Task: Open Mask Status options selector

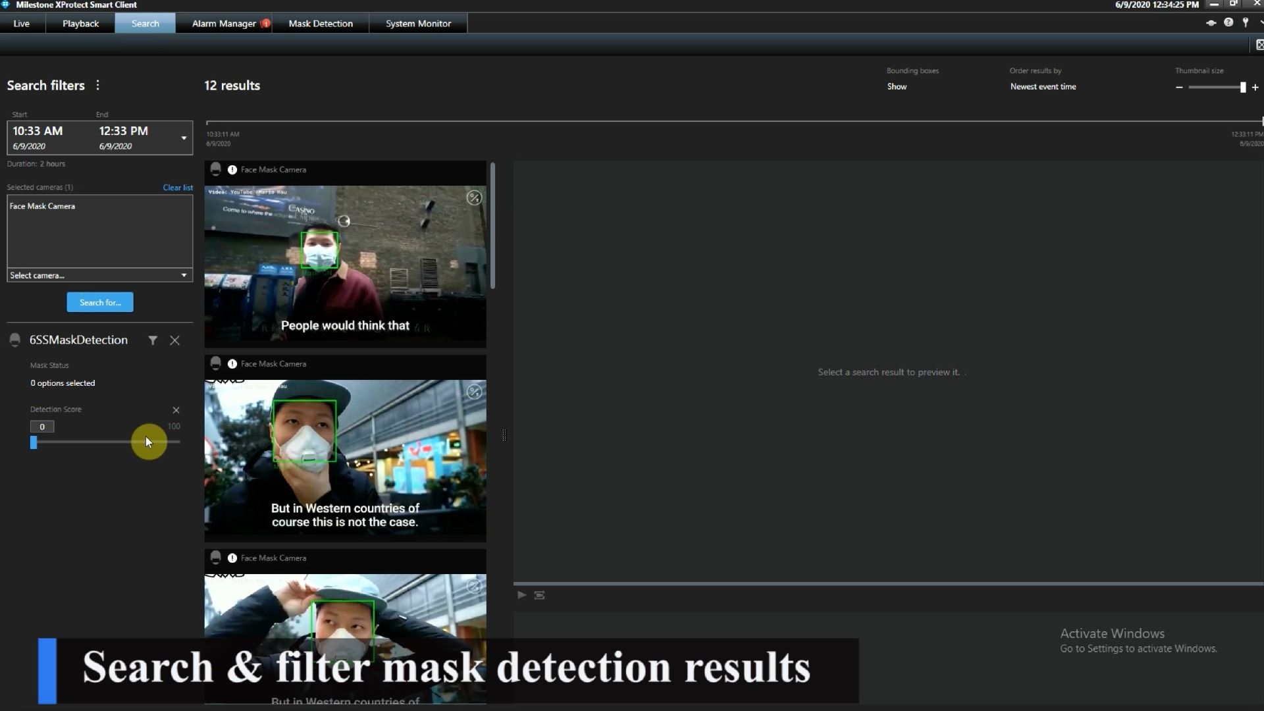Action: coord(63,383)
